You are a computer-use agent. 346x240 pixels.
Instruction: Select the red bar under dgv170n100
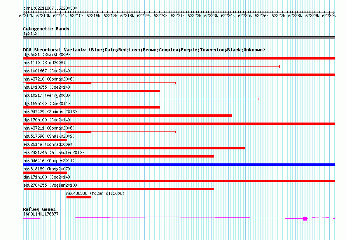pyautogui.click(x=179, y=124)
